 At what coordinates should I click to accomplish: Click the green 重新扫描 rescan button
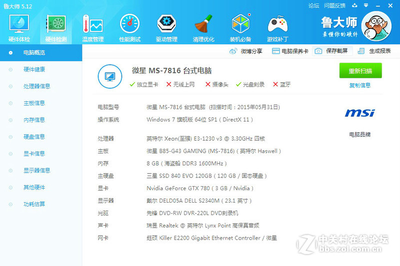360,71
